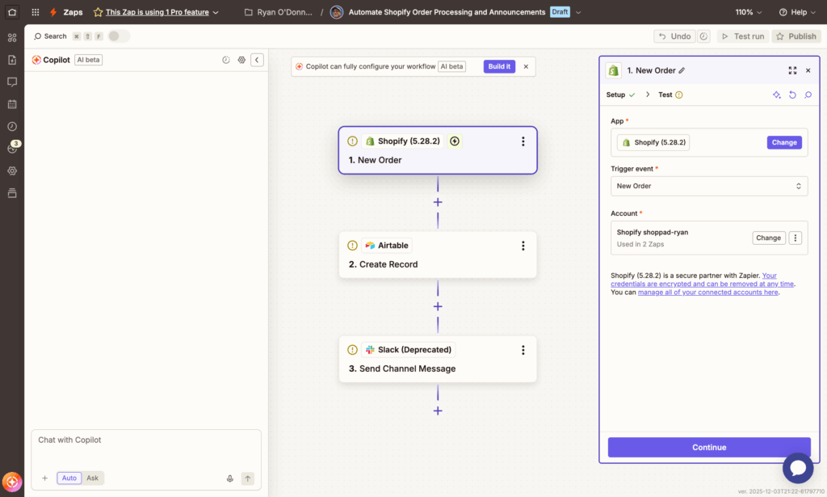Screen dimensions: 827x497
Task: Open the add file icon in sidebar
Action: coord(12,60)
